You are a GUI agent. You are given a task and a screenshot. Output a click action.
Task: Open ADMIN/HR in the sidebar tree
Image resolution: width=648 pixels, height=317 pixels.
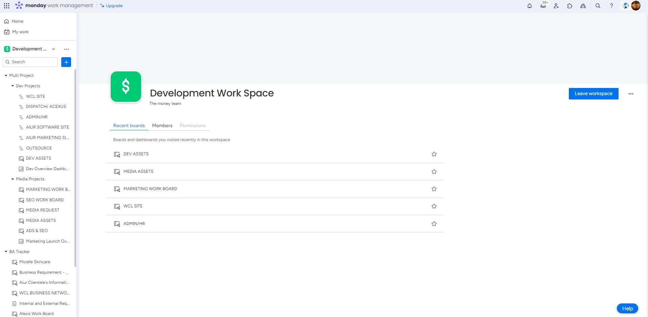click(x=37, y=117)
